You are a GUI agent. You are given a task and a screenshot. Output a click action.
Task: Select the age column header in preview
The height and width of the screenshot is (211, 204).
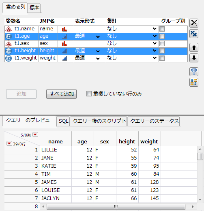83,139
